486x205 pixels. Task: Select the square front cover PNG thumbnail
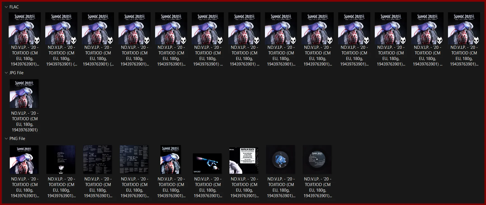pyautogui.click(x=24, y=160)
